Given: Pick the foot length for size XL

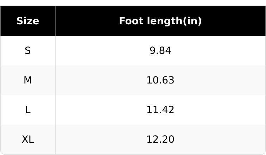Looking at the screenshot, I should click(160, 139).
